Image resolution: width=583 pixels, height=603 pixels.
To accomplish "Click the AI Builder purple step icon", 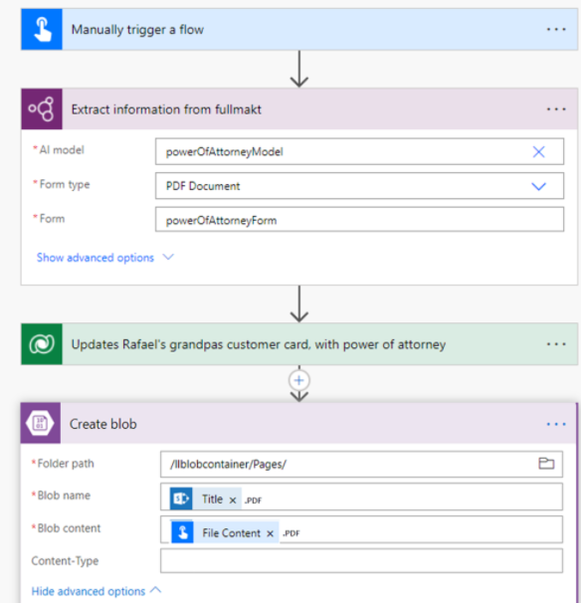I will (42, 108).
